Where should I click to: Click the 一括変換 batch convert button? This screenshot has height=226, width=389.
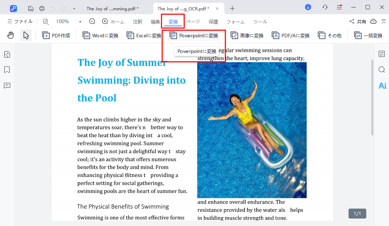[368, 36]
